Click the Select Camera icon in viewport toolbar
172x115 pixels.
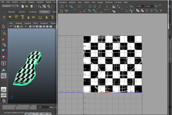pyautogui.click(x=11, y=26)
